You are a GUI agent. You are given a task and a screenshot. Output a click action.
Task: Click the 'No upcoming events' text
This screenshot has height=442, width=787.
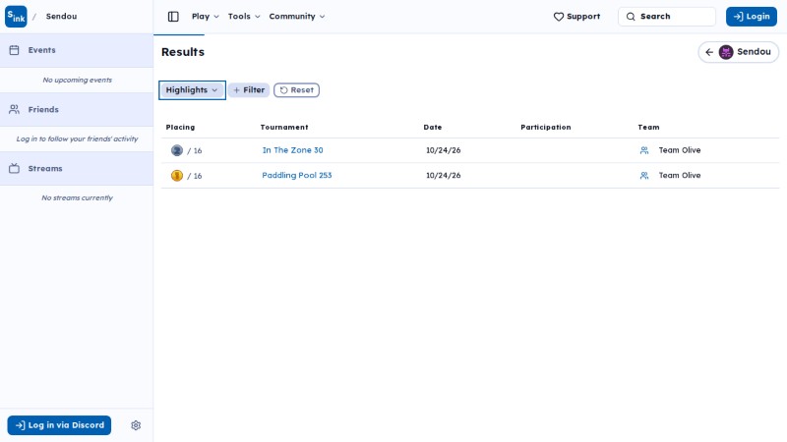(78, 81)
